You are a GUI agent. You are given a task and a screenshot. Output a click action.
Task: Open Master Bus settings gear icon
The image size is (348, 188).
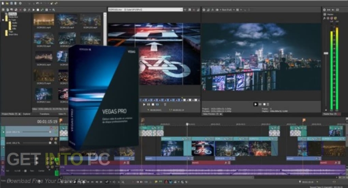click(x=324, y=10)
